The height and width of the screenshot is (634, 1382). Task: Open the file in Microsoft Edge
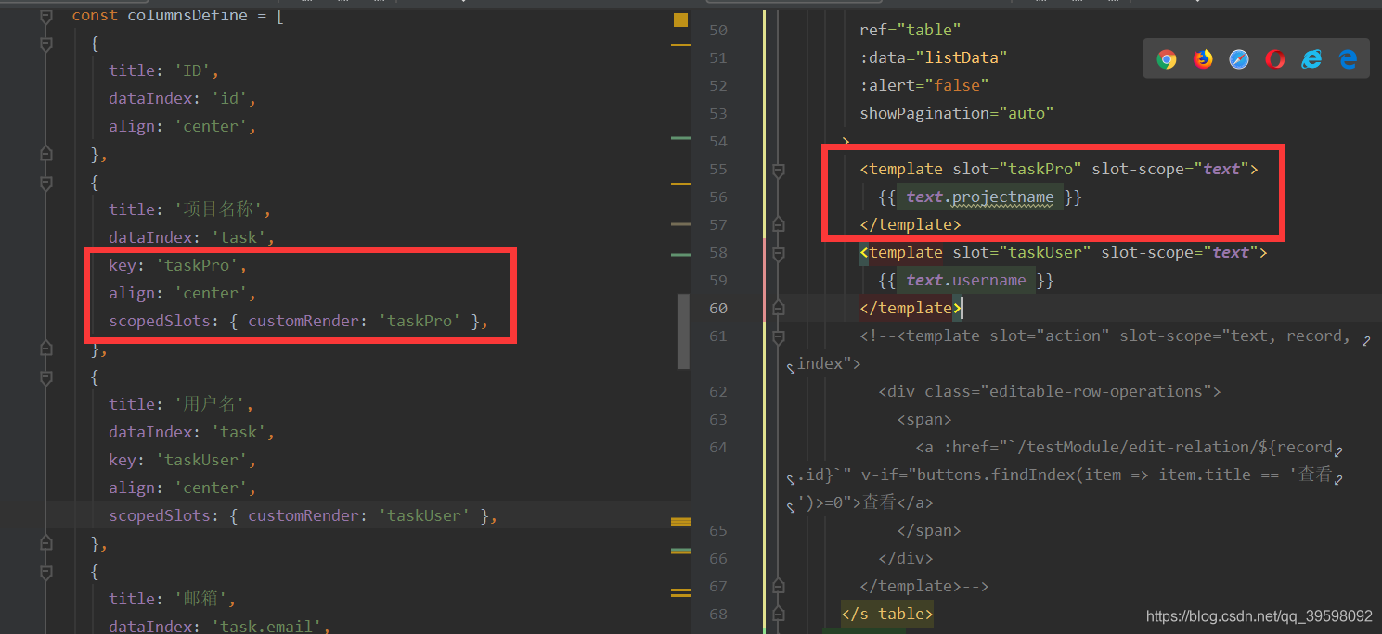[1347, 58]
